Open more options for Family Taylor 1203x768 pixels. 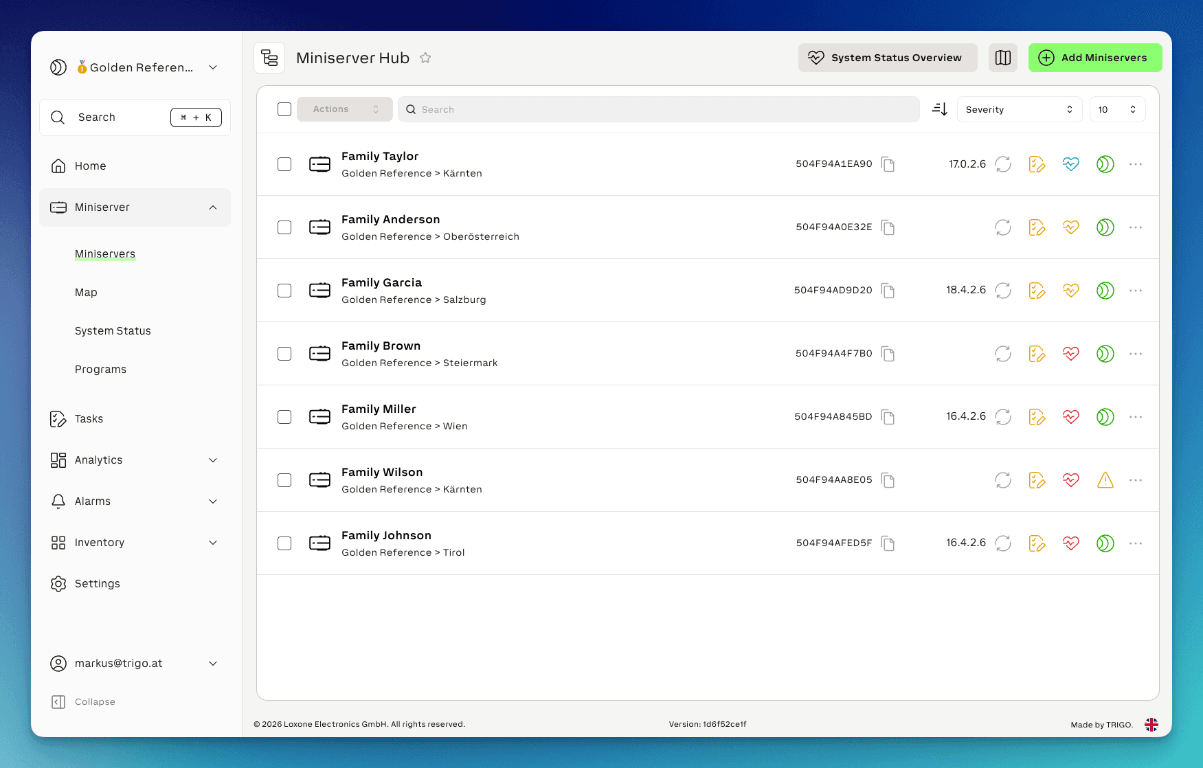[x=1136, y=164]
